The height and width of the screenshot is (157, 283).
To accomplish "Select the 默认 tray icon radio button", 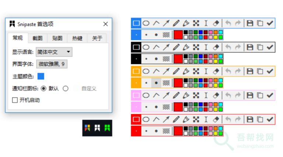I will tap(43, 88).
